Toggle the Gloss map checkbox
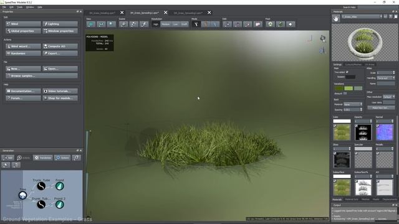 tap(335, 153)
